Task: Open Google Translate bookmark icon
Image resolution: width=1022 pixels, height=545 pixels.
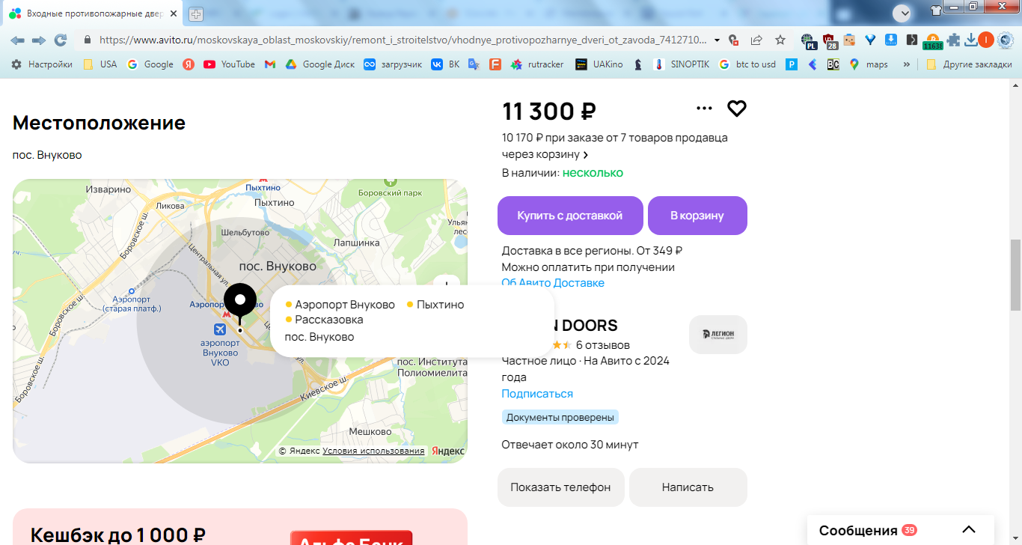Action: coord(474,64)
